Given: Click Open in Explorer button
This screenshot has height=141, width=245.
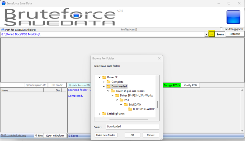Looking at the screenshot, I should (55, 136).
